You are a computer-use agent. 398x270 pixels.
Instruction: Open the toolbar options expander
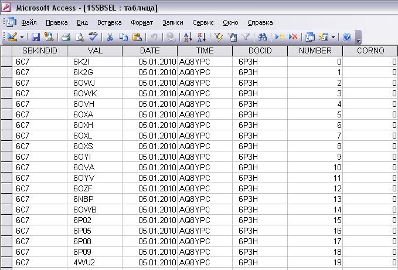pyautogui.click(x=359, y=38)
